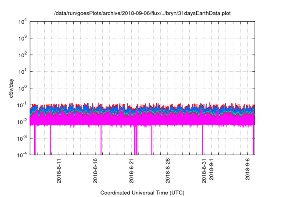Select the 2018-9-1 date tick label
The image size is (281, 197).
(211, 169)
